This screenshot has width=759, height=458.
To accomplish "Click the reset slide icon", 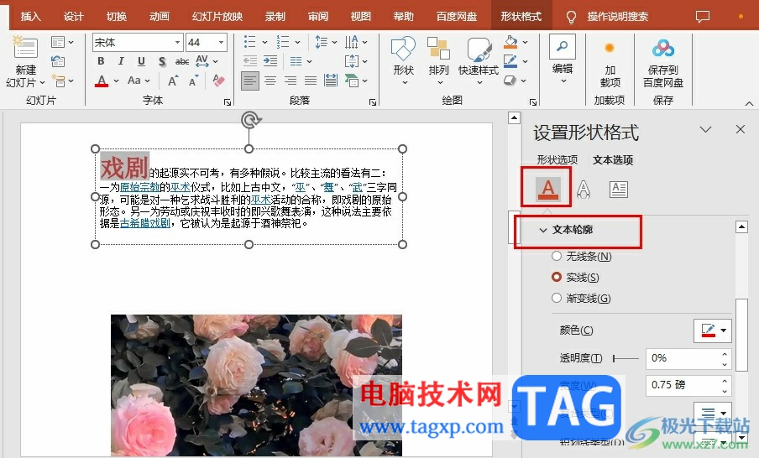I will pyautogui.click(x=58, y=61).
